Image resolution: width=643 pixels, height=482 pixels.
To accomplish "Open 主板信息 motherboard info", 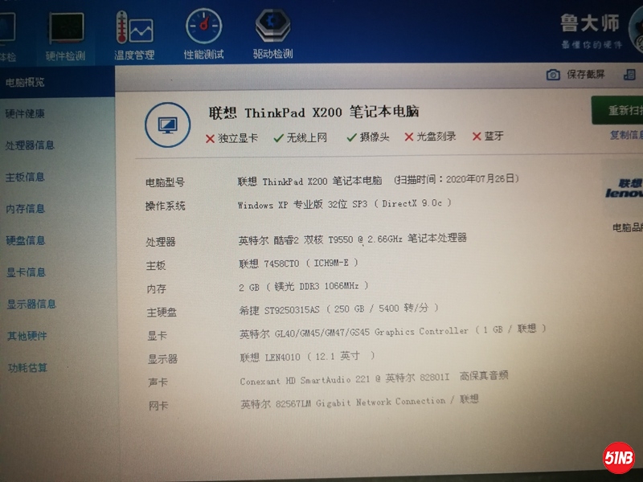I will [x=26, y=177].
